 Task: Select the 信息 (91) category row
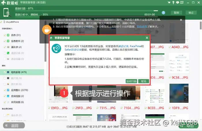click(x=22, y=35)
